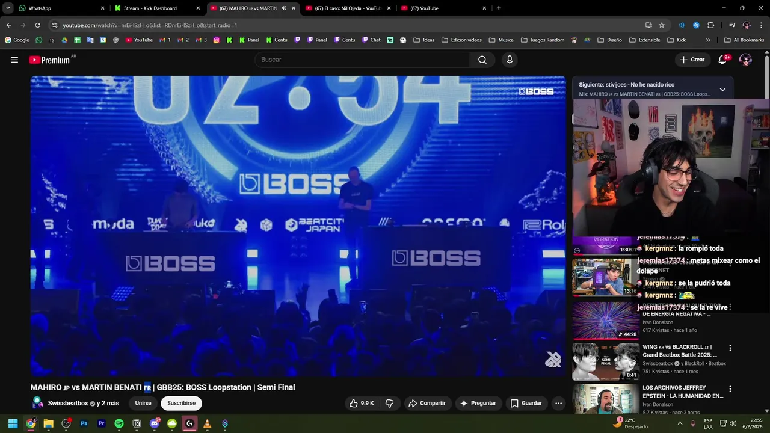Open the Chrome extensions puzzle icon
Screen dimensions: 770x433
(x=710, y=25)
